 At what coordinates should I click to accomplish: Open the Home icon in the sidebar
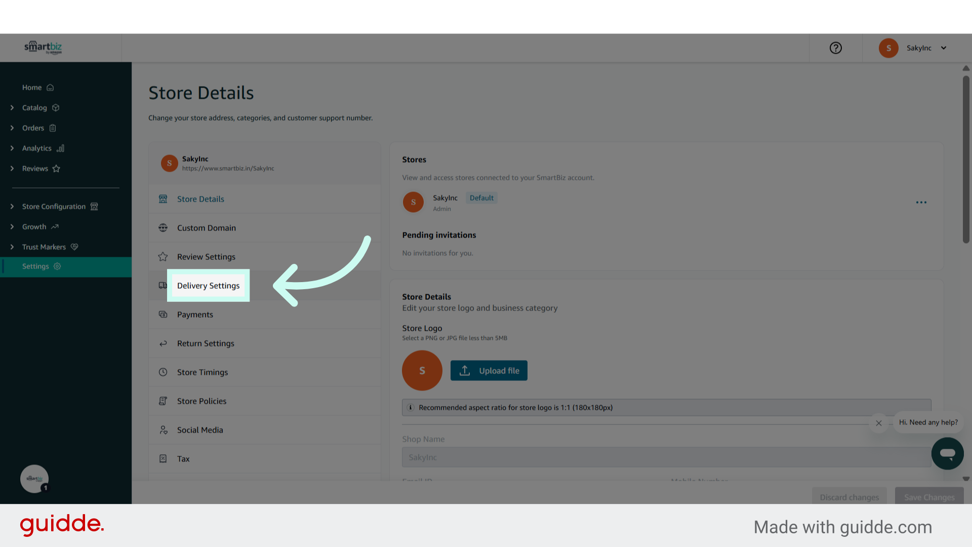click(50, 87)
